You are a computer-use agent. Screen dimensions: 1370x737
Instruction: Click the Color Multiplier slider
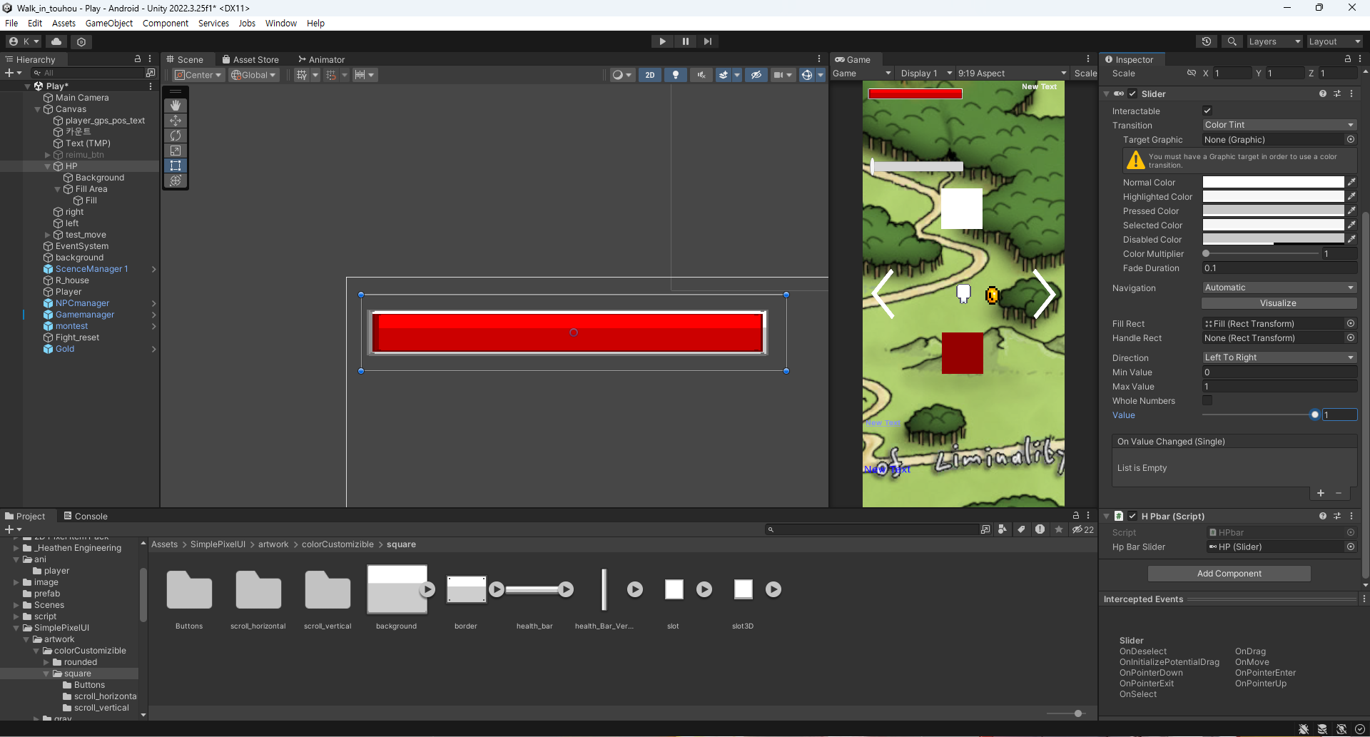click(1261, 254)
